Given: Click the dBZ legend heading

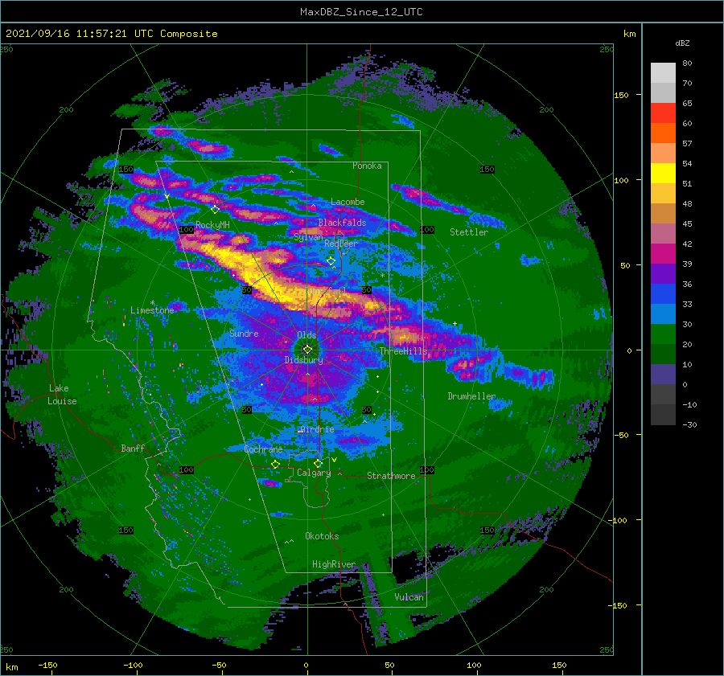Looking at the screenshot, I should 682,43.
